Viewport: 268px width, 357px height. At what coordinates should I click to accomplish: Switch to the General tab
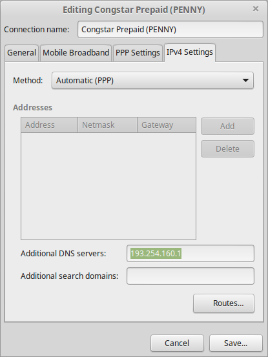(x=21, y=53)
